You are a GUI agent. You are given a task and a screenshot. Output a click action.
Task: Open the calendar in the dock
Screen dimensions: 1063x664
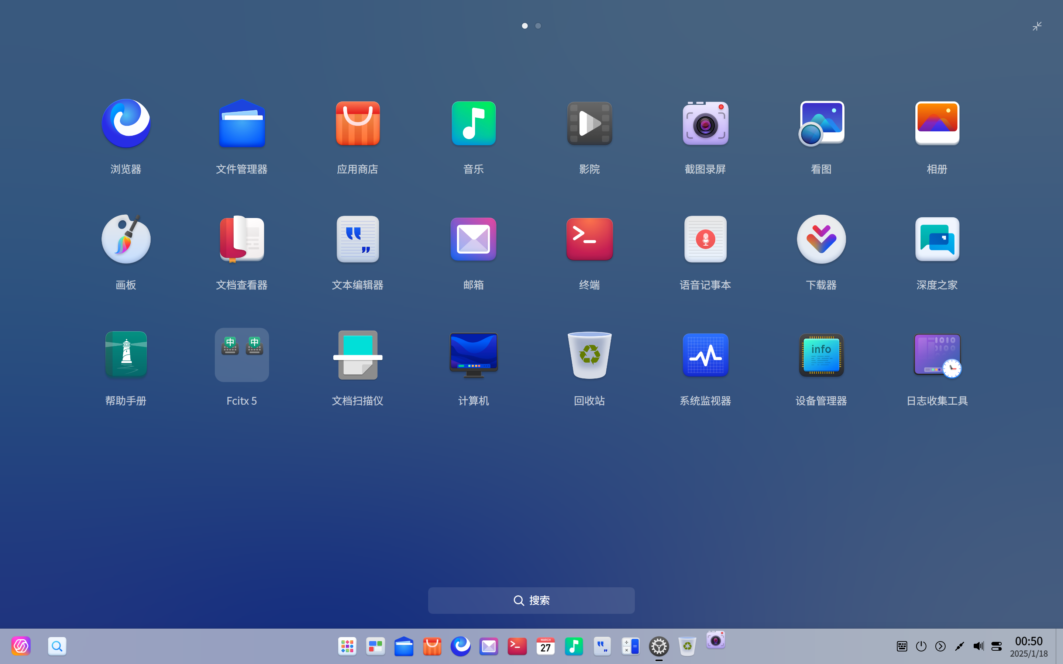pyautogui.click(x=546, y=646)
